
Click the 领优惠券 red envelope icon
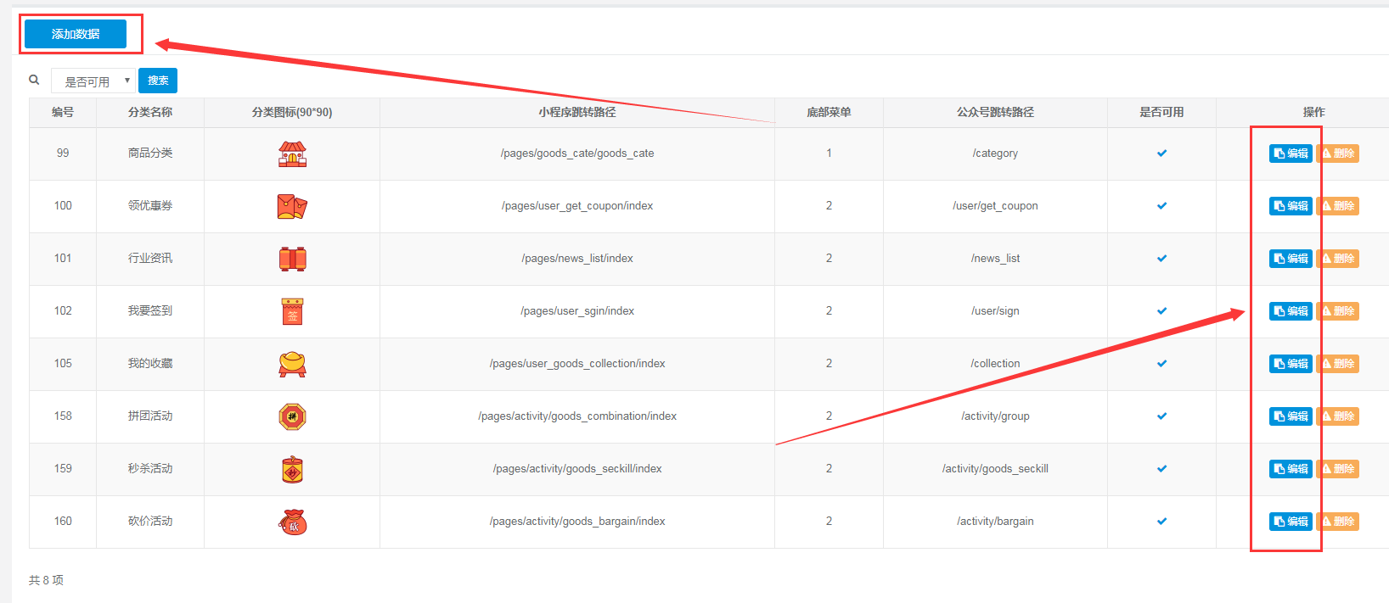pos(292,206)
